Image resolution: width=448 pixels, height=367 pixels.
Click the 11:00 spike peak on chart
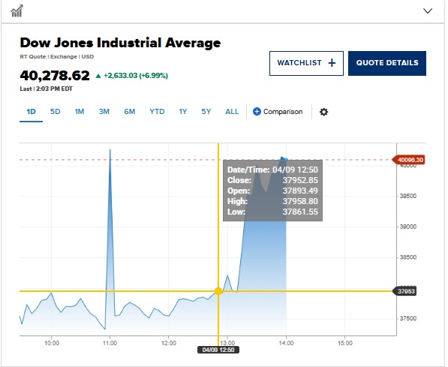[110, 150]
